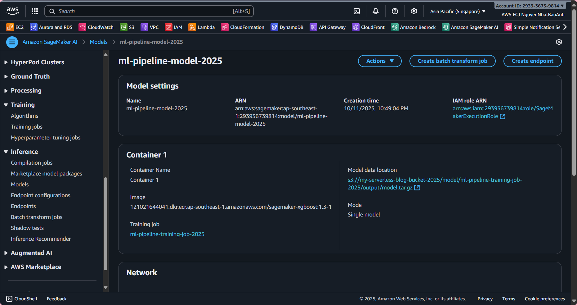Click the CloudShell icon in the footer
The width and height of the screenshot is (577, 305).
tap(9, 299)
